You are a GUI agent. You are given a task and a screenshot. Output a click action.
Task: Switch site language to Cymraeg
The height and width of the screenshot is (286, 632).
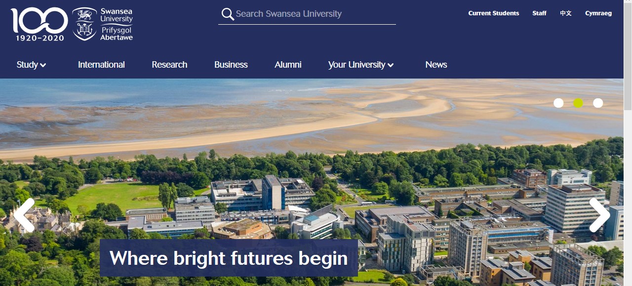point(598,13)
